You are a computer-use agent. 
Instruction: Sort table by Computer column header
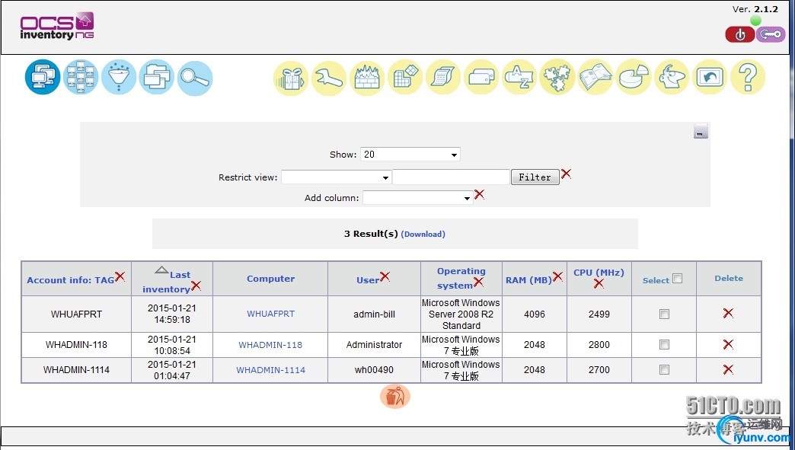(270, 279)
